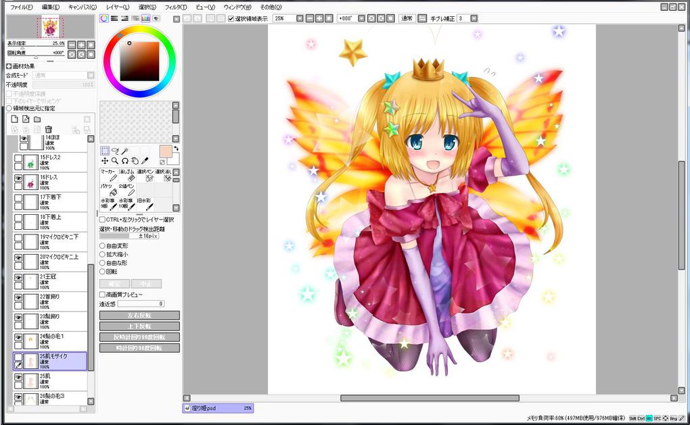This screenshot has height=425, width=690.
Task: Show the color wheel panel icon
Action: point(104,18)
